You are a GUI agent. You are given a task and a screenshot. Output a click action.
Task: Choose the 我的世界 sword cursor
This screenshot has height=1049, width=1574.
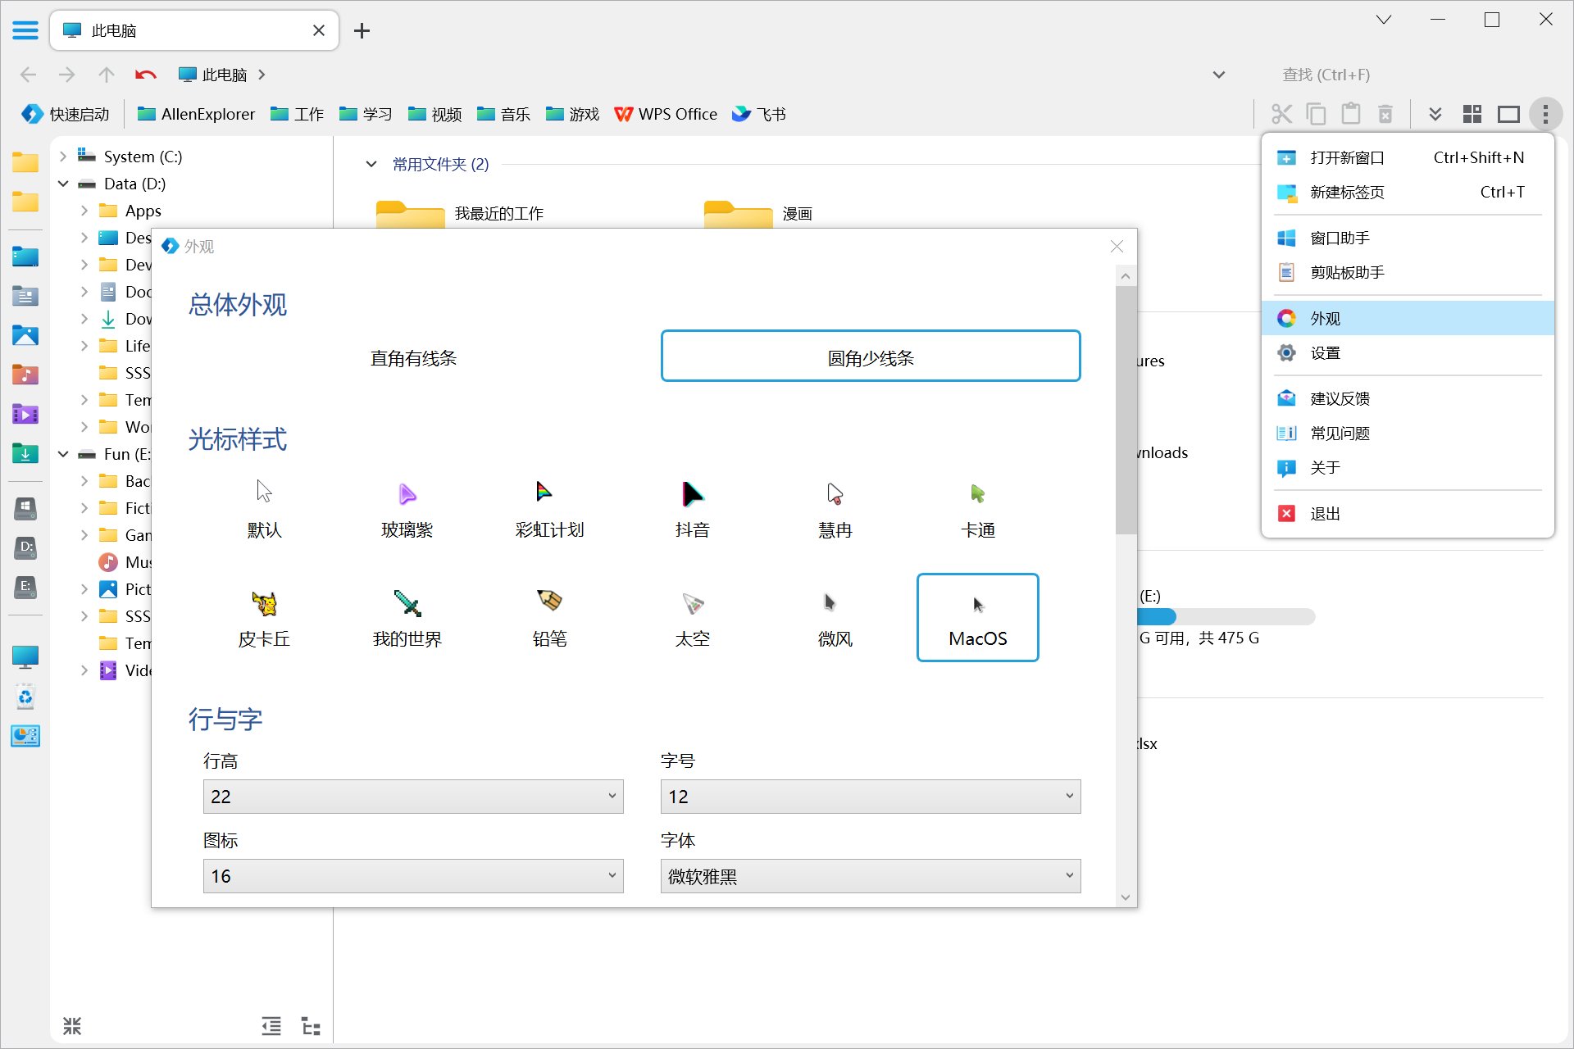pyautogui.click(x=407, y=618)
